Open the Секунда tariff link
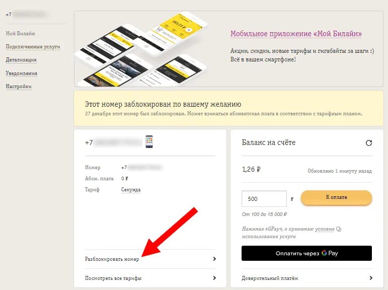 tap(131, 190)
